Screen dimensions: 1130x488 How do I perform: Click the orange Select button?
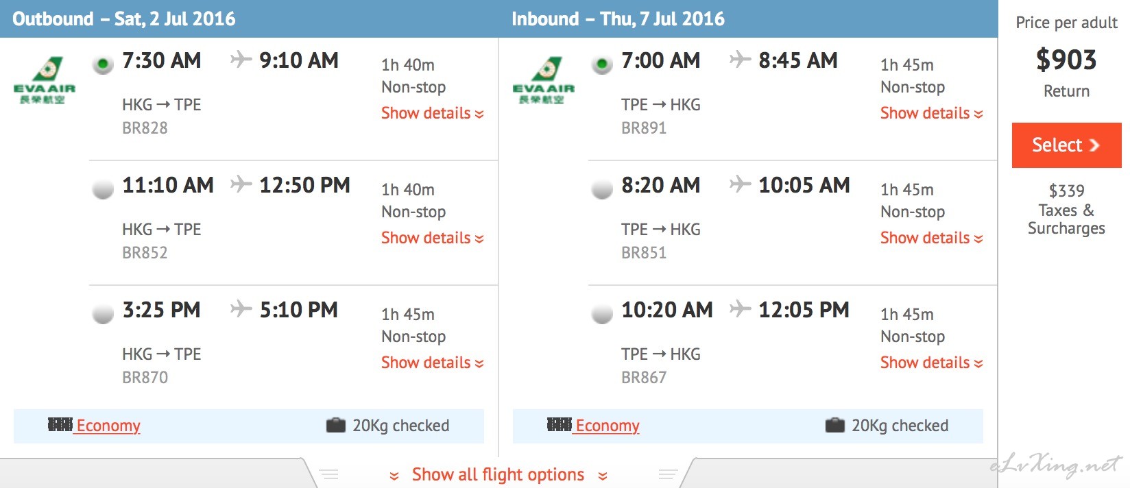point(1067,145)
